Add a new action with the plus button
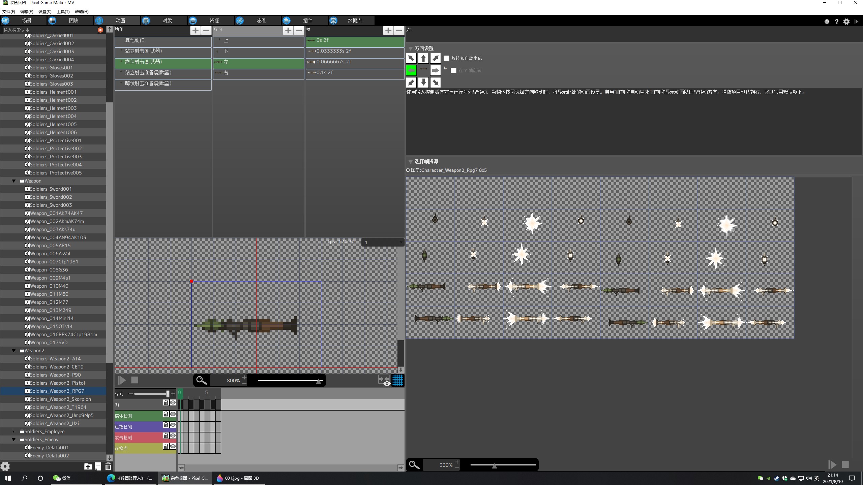 pyautogui.click(x=195, y=31)
